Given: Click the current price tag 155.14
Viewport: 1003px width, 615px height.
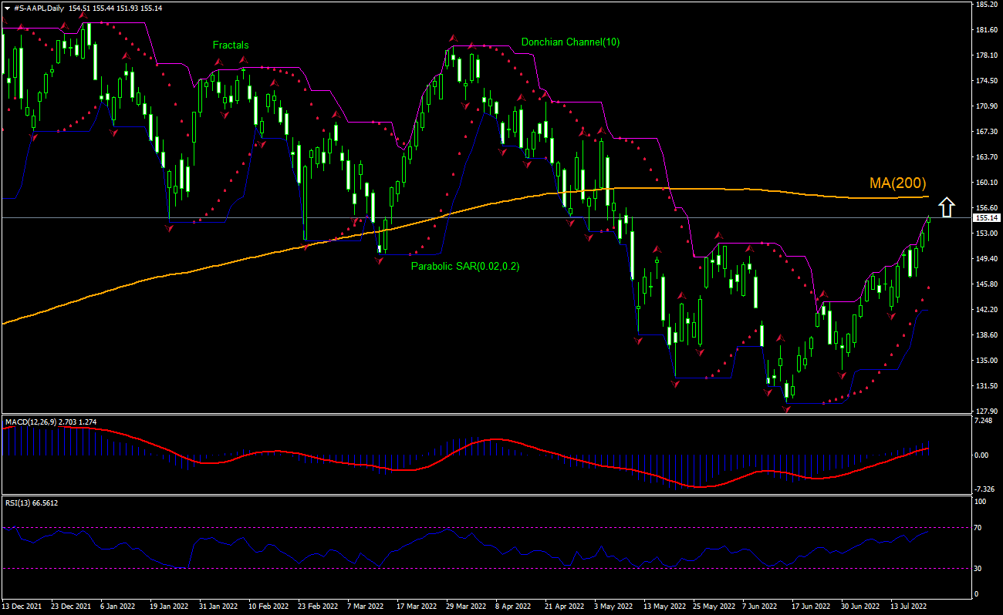Looking at the screenshot, I should click(984, 218).
